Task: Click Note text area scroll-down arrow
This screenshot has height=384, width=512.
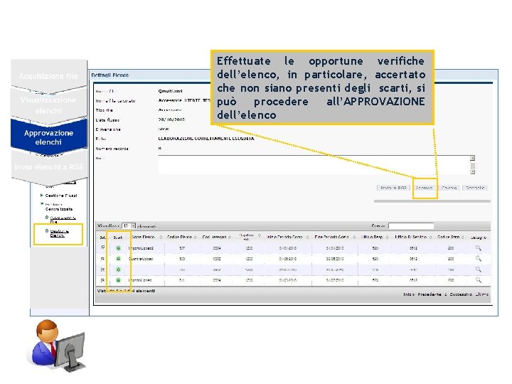Action: 472,172
